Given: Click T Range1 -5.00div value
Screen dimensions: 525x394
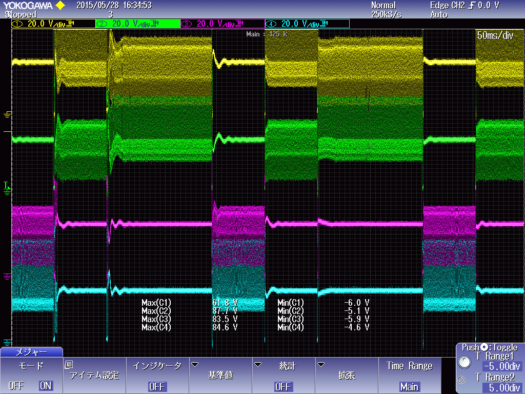Looking at the screenshot, I should click(501, 366).
